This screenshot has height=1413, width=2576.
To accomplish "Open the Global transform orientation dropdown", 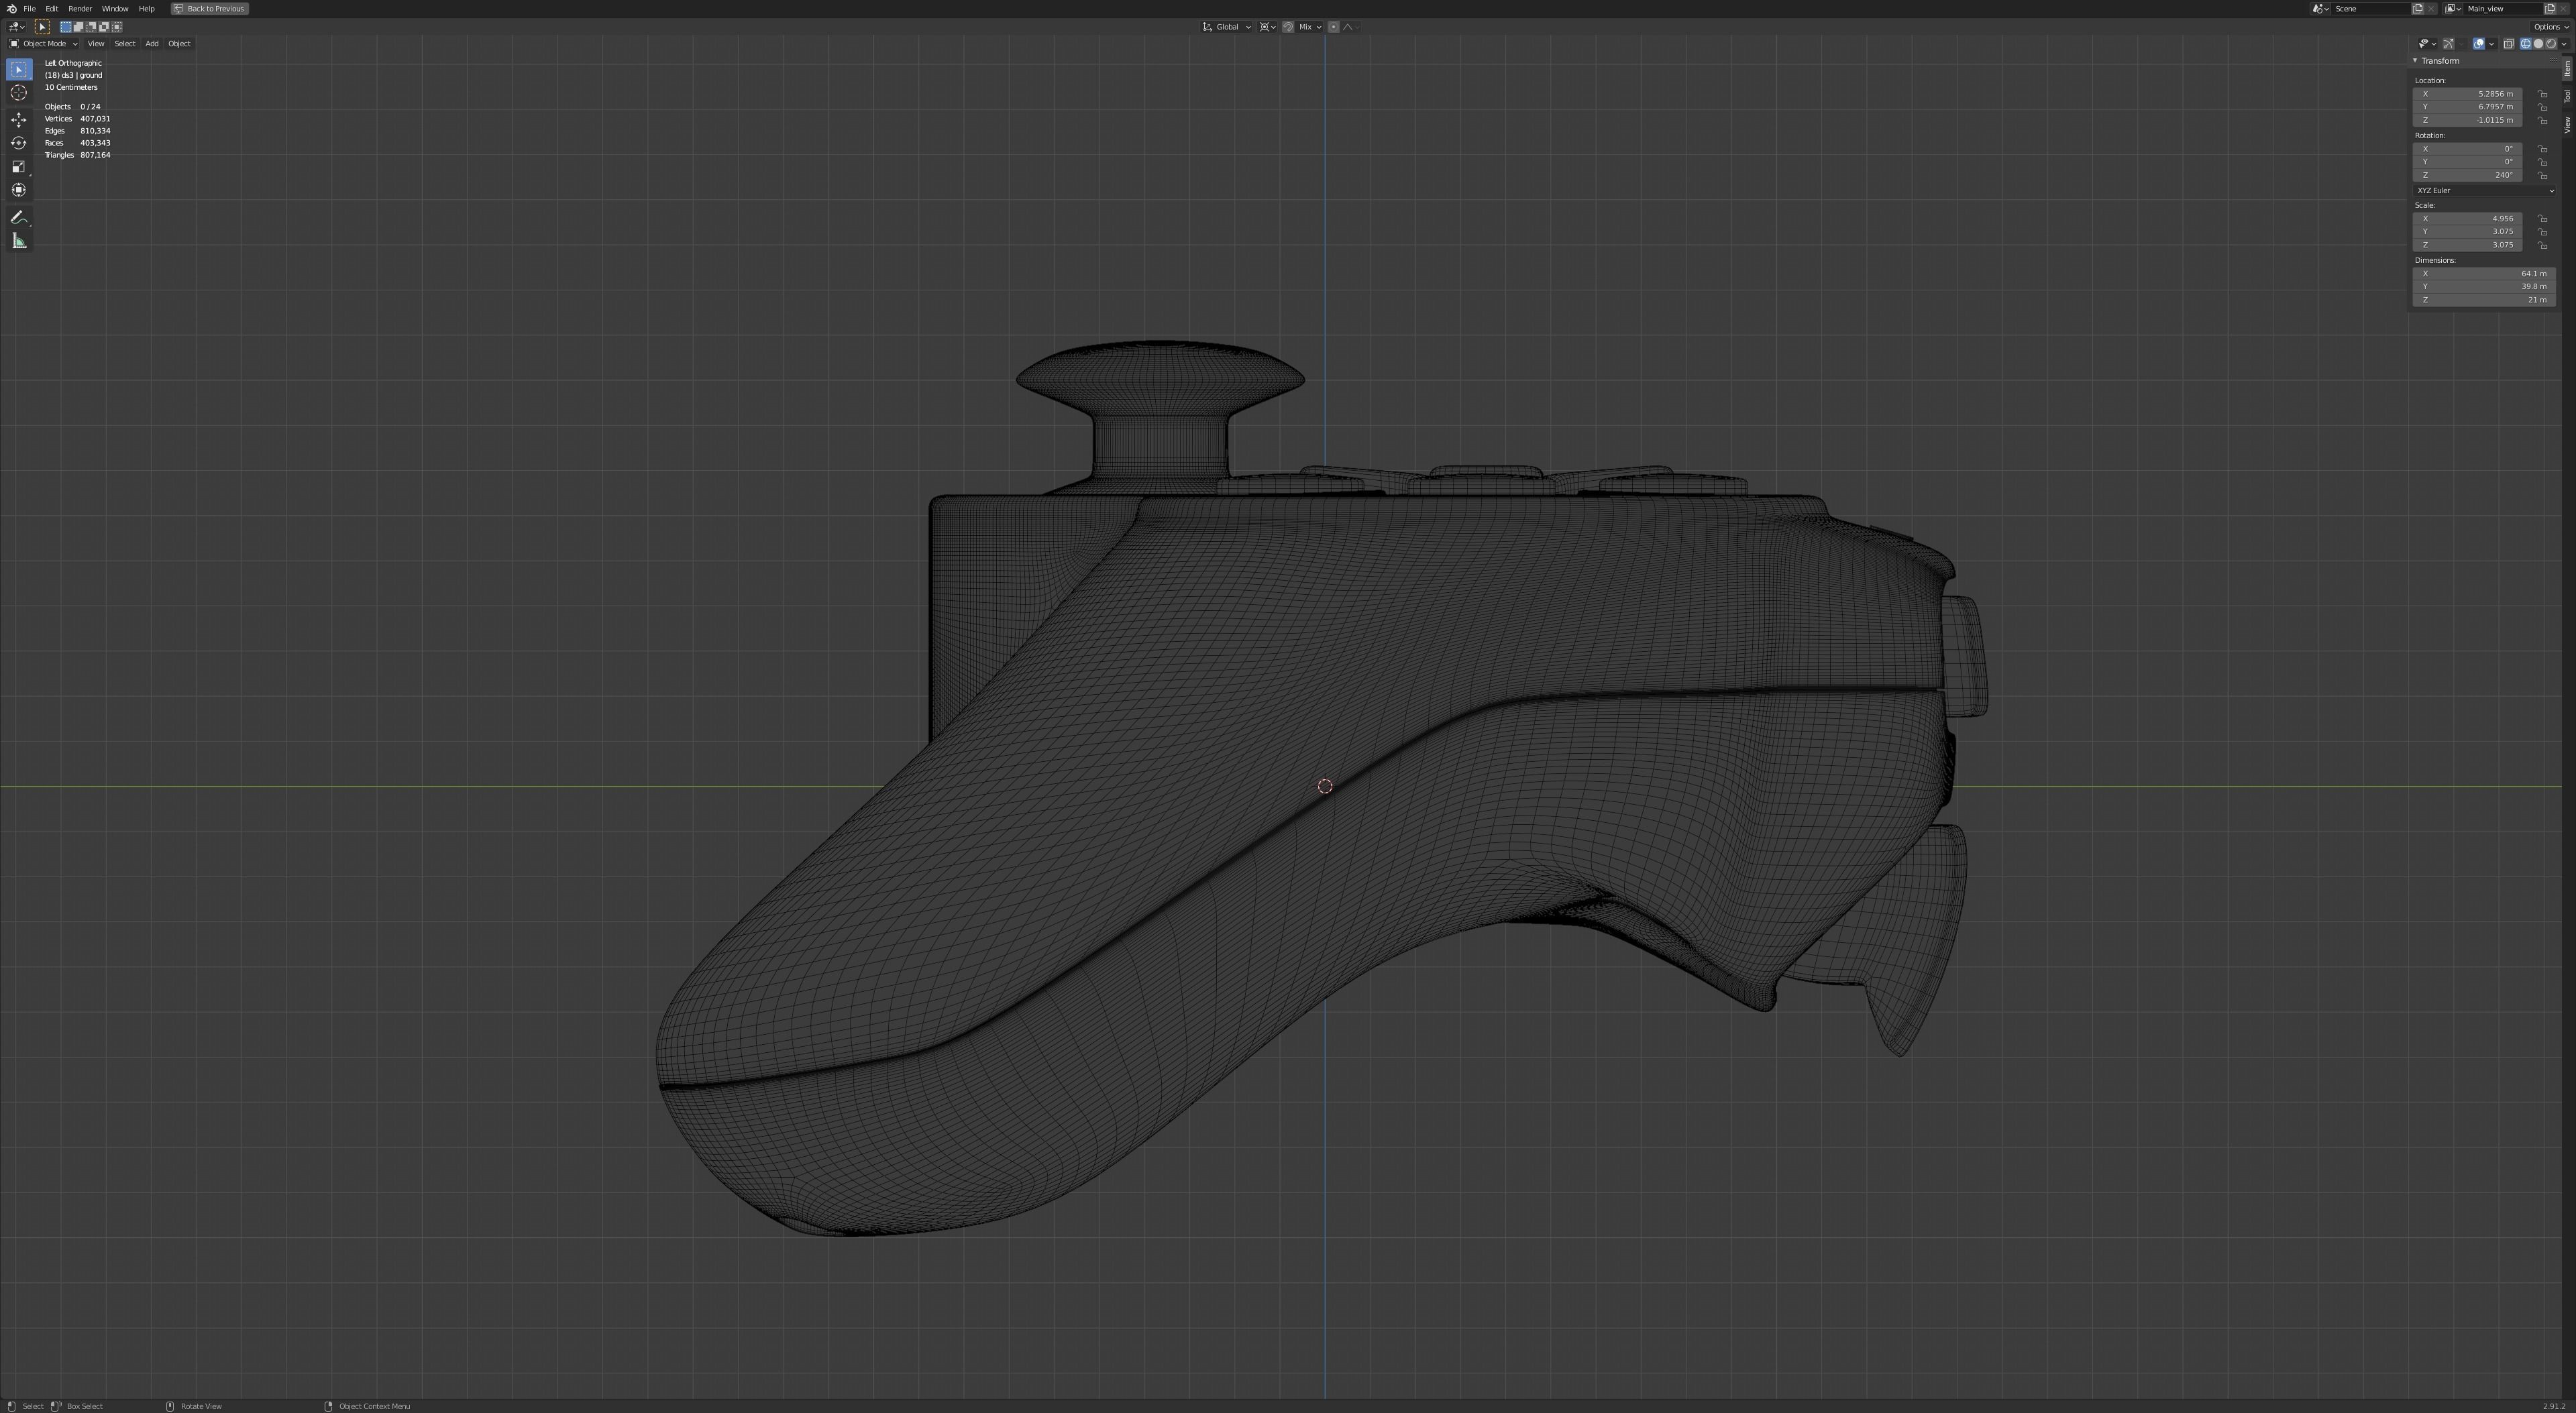I will coord(1227,27).
